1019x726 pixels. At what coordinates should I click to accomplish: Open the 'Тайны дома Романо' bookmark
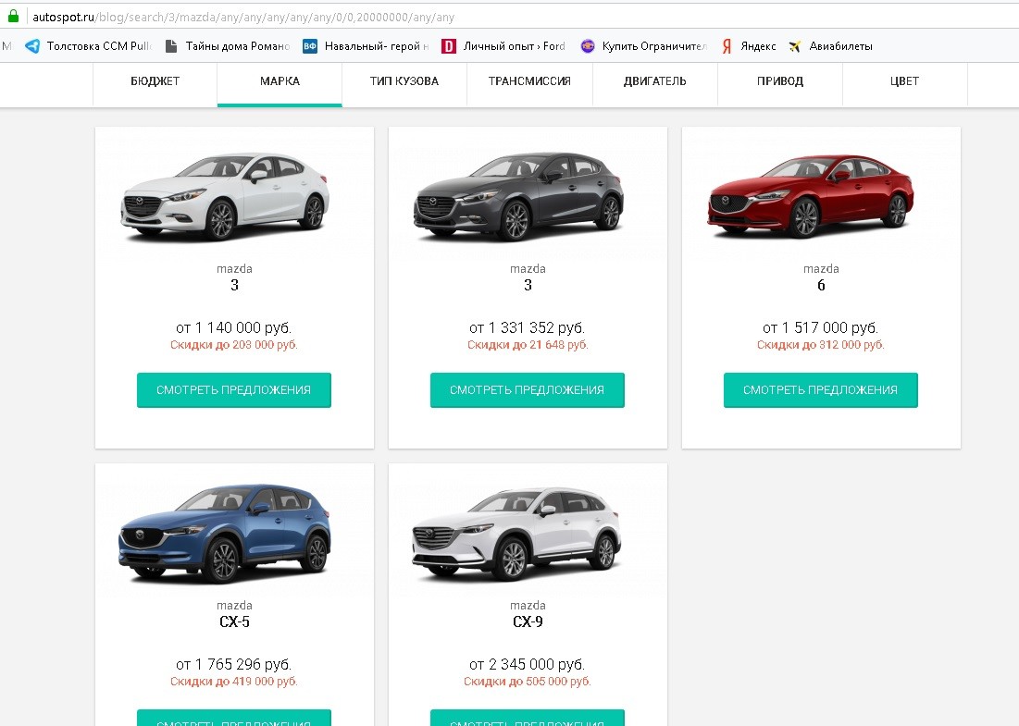[227, 45]
